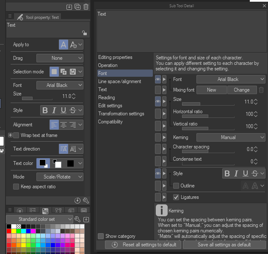Click the Italic icon in Sub Tool Detail

click(236, 173)
